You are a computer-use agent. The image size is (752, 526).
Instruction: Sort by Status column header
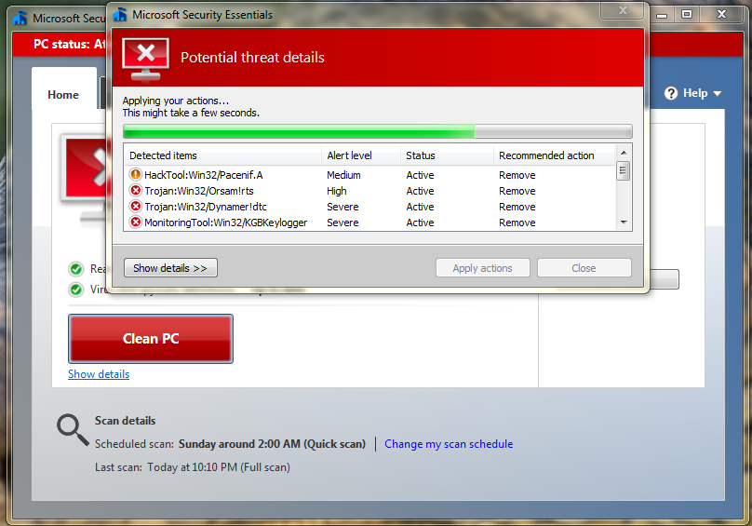[447, 155]
